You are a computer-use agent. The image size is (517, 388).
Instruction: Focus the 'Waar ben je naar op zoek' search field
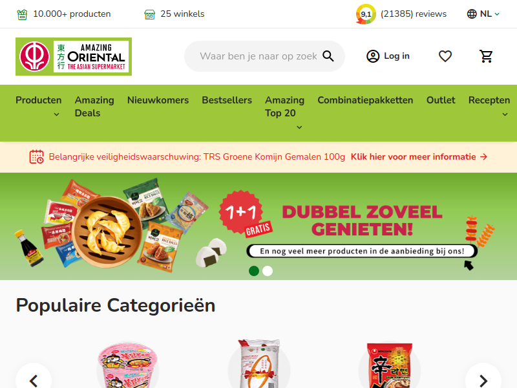(258, 56)
